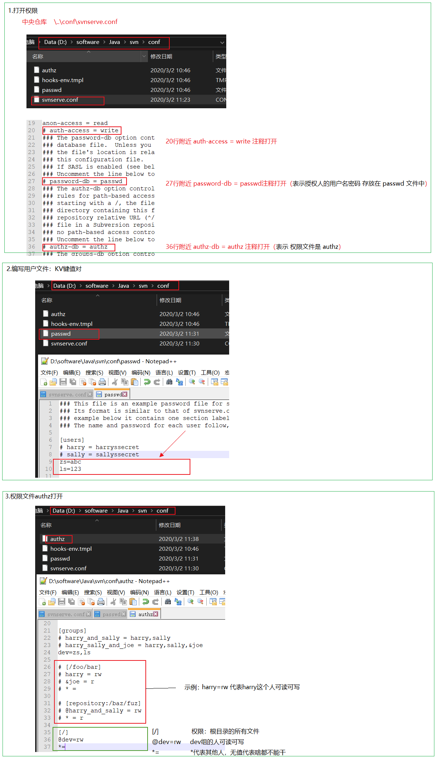Open 语言(L) menu in authz Notepad++ window
This screenshot has height=760, width=438.
point(163,592)
